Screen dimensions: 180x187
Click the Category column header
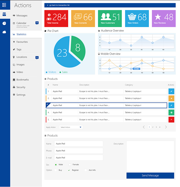coord(129,85)
